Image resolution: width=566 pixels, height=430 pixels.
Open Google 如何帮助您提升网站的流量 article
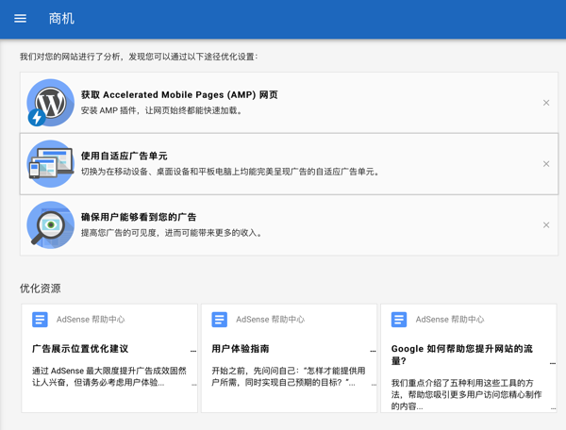pyautogui.click(x=462, y=355)
